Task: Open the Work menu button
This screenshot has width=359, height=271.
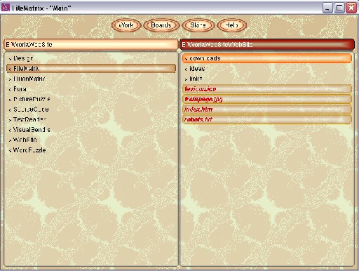Action: pos(126,25)
